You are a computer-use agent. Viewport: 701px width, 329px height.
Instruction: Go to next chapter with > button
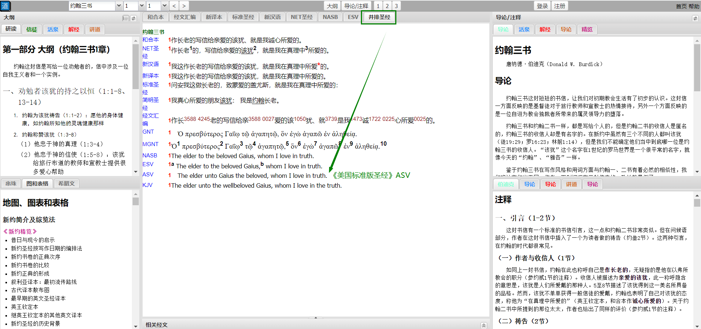point(184,6)
